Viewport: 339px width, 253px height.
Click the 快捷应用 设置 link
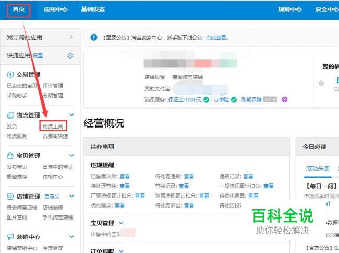[x=38, y=55]
